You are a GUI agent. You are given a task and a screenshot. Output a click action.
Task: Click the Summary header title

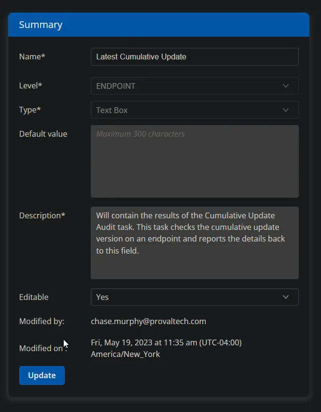tap(41, 25)
